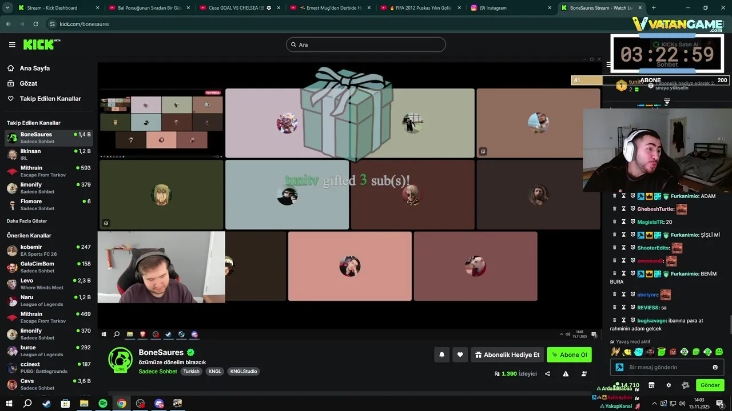732x411 pixels.
Task: Switch to the Instagram tab
Action: click(x=510, y=8)
